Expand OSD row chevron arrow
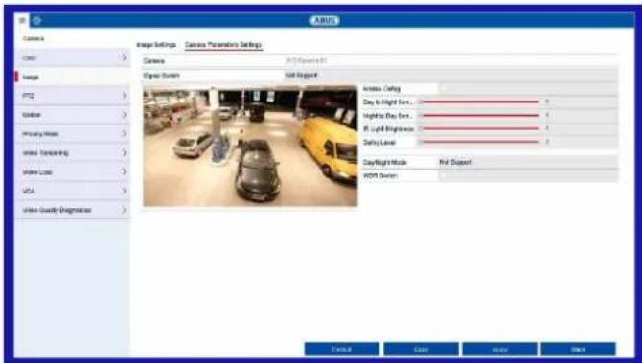 tap(124, 57)
